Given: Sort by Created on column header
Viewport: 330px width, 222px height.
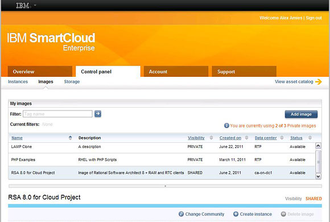Looking at the screenshot, I should pyautogui.click(x=230, y=138).
